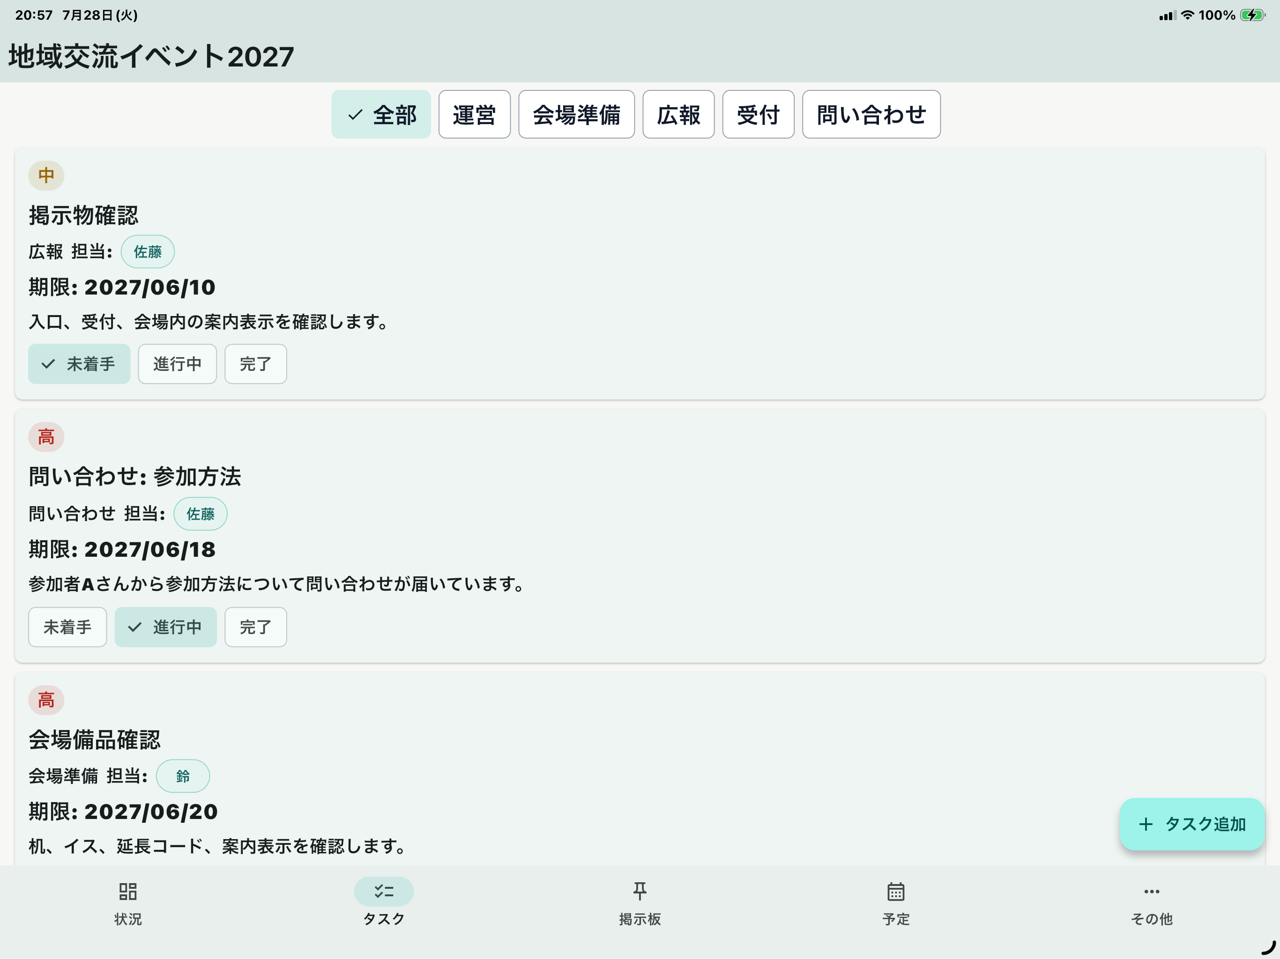Click description 入口、受付、会場内の案内表示を確認します。
This screenshot has width=1280, height=959.
pyautogui.click(x=211, y=322)
